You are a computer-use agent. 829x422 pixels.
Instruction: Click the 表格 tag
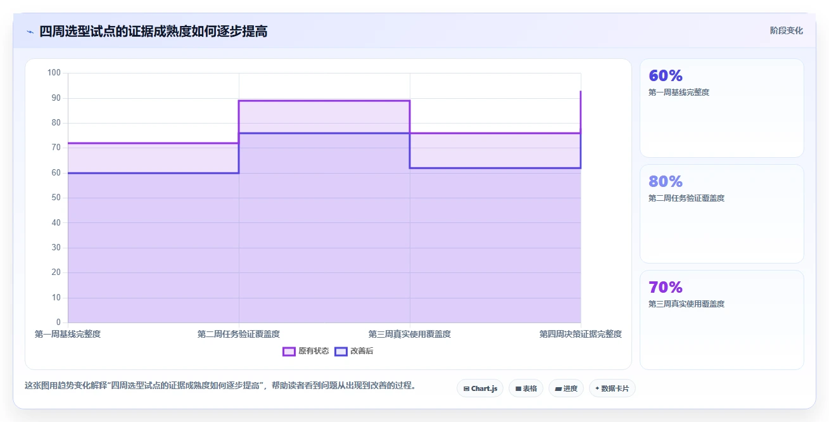pyautogui.click(x=526, y=388)
